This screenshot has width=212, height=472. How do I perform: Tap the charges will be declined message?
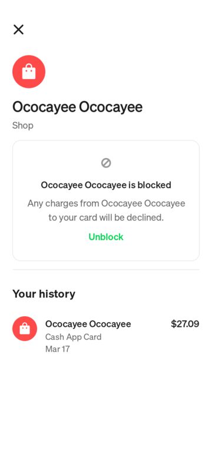click(106, 210)
